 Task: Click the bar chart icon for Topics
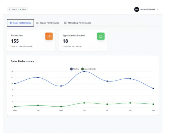38,23
